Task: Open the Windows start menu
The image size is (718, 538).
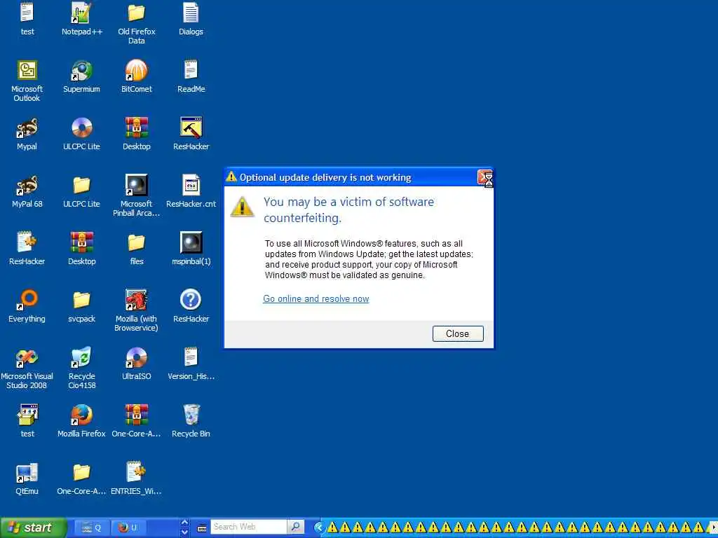Action: [33, 527]
